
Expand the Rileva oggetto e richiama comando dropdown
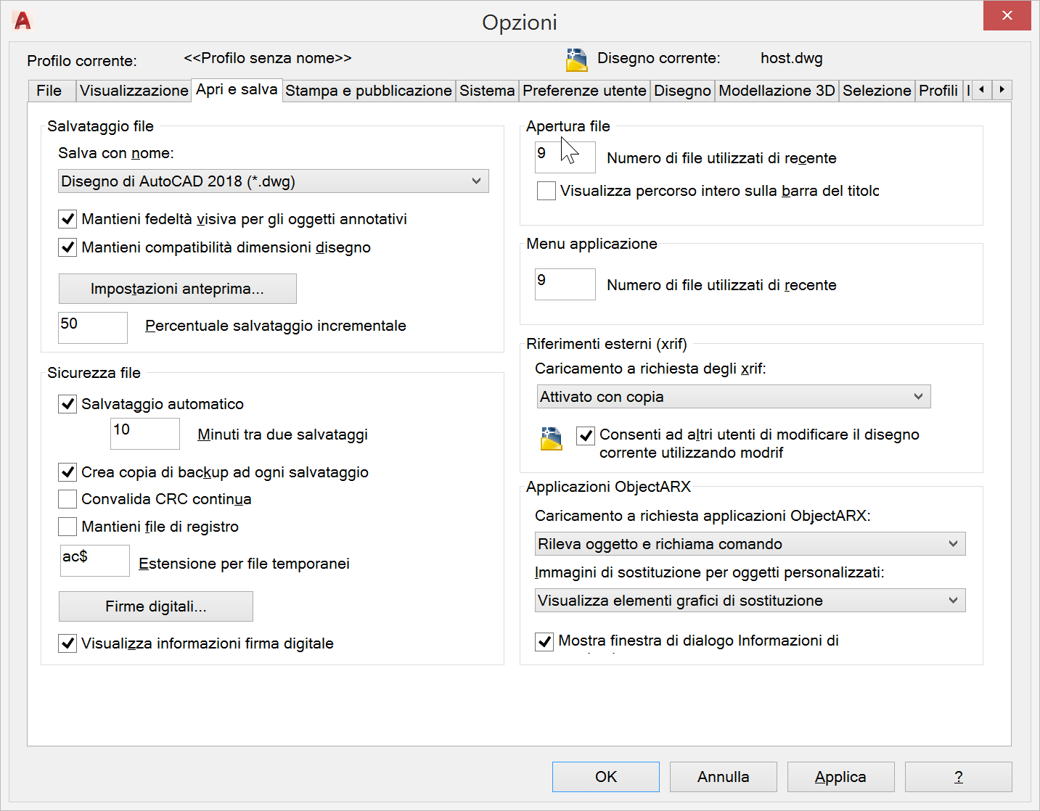[x=750, y=544]
